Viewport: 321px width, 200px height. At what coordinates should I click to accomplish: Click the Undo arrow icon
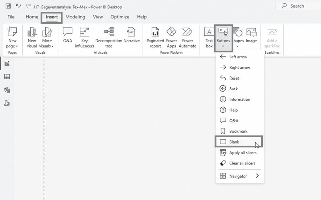[x=18, y=6]
